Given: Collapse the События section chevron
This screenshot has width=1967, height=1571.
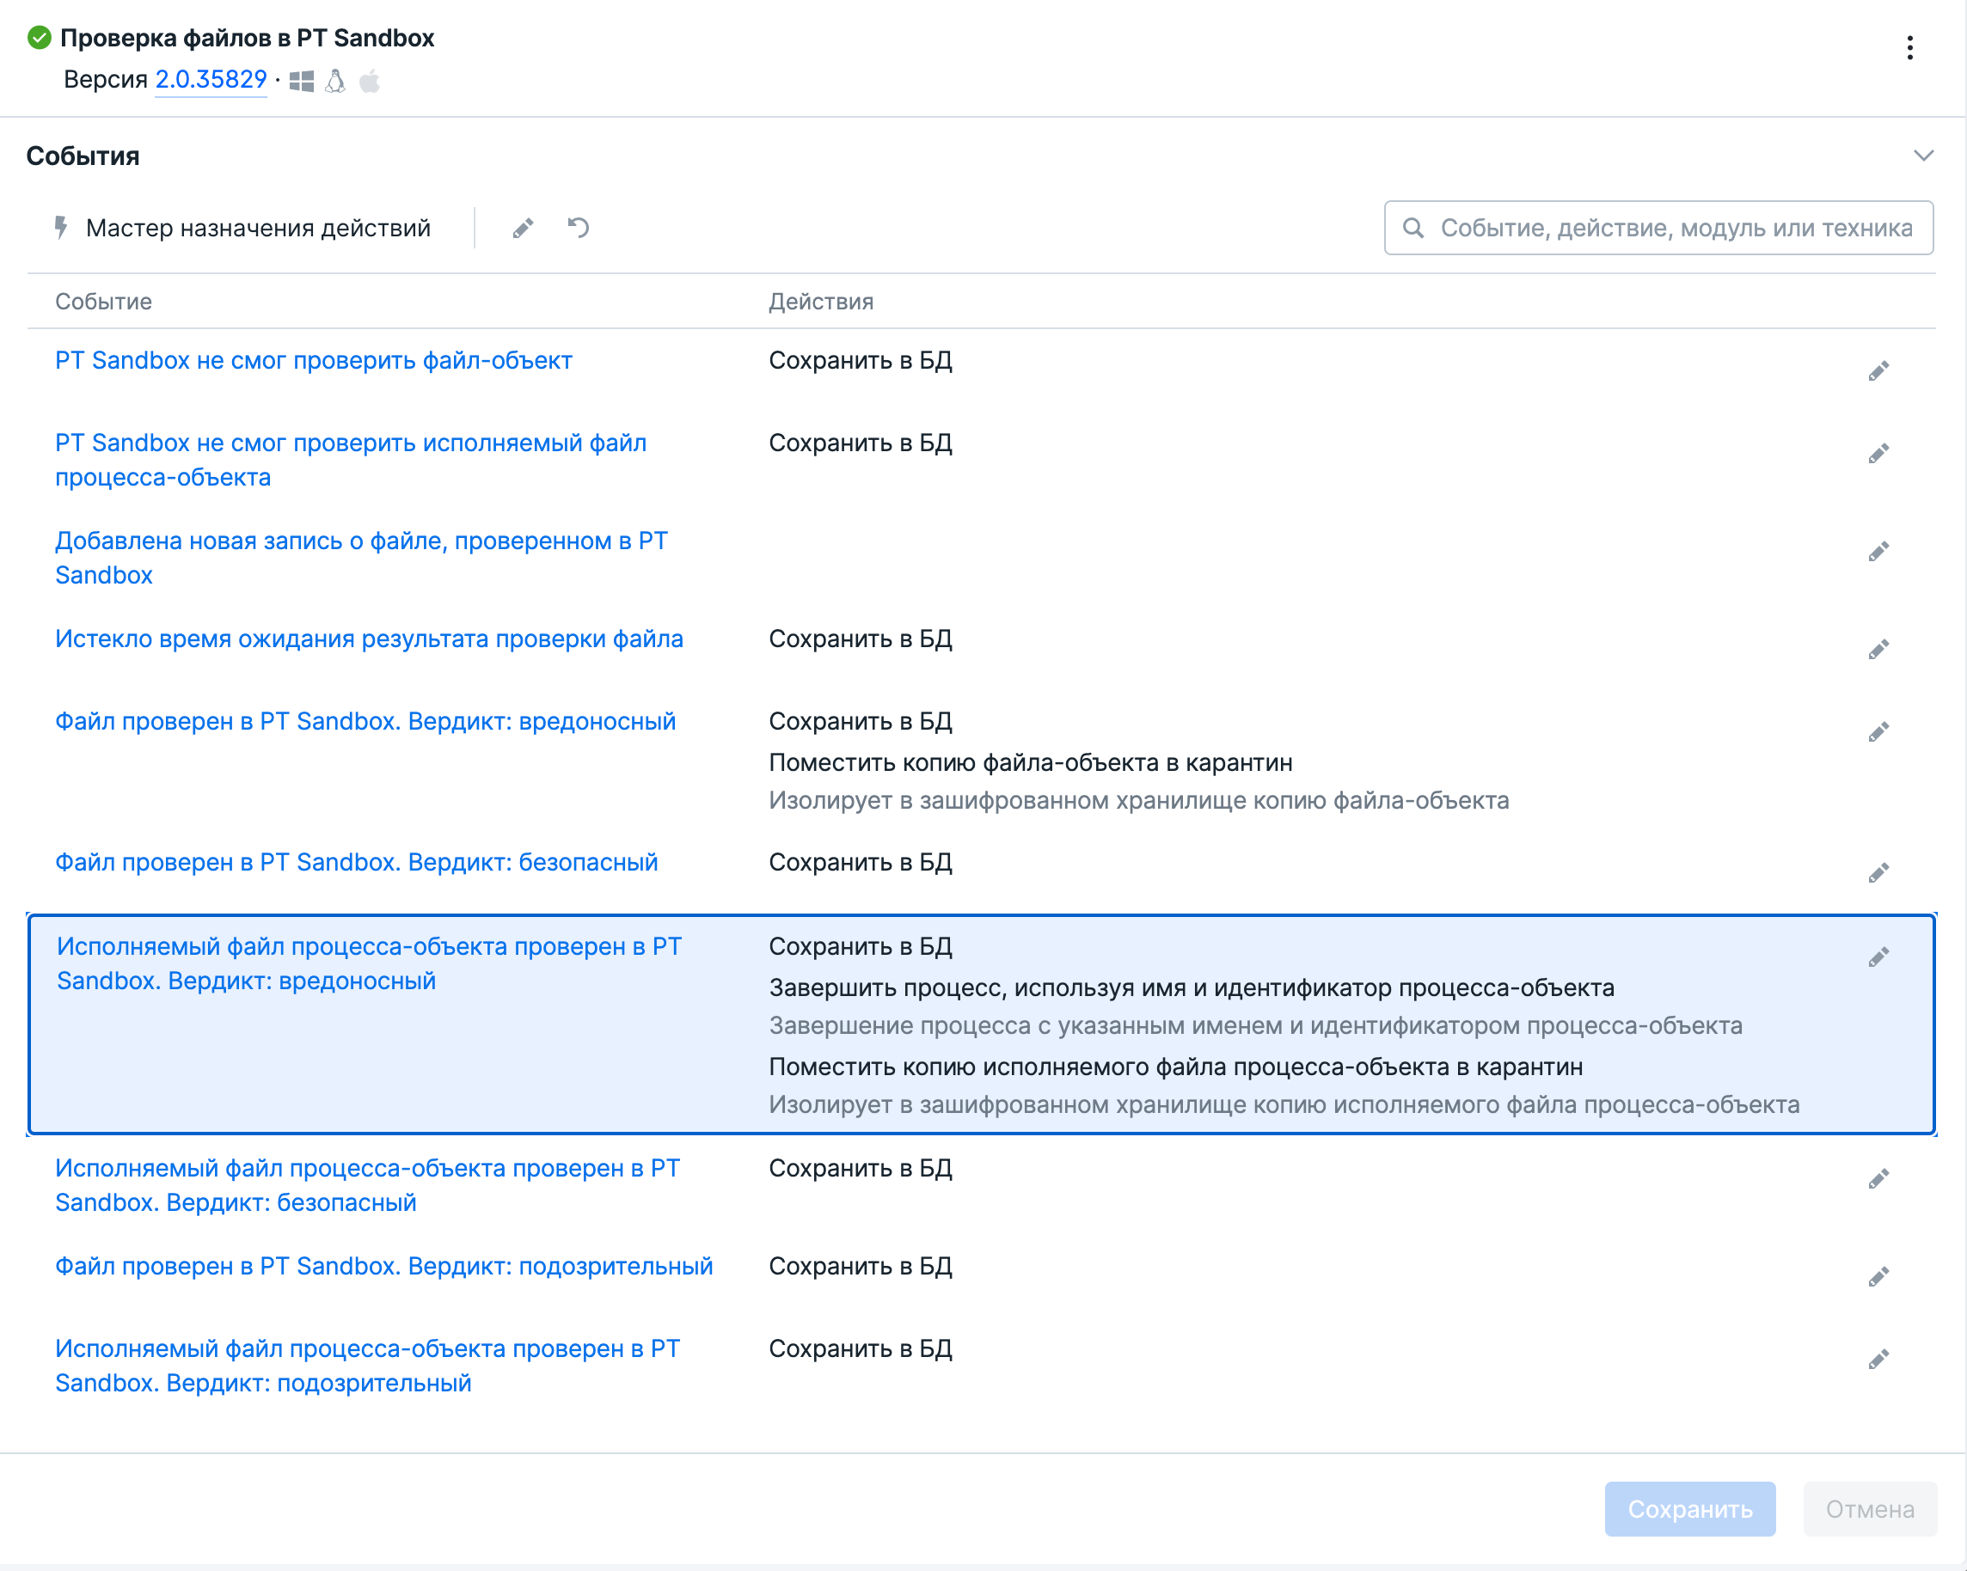Looking at the screenshot, I should pos(1923,156).
